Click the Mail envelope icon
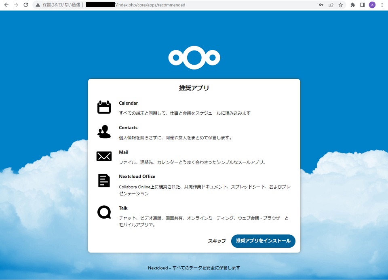The width and height of the screenshot is (388, 280). tap(104, 156)
